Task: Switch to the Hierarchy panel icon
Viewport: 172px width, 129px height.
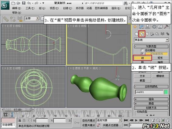Action: pos(147,27)
